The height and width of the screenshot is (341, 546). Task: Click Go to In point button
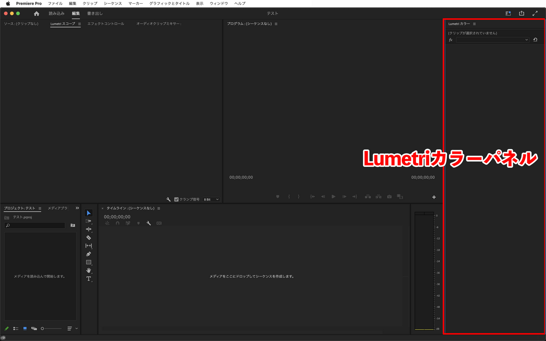click(313, 197)
